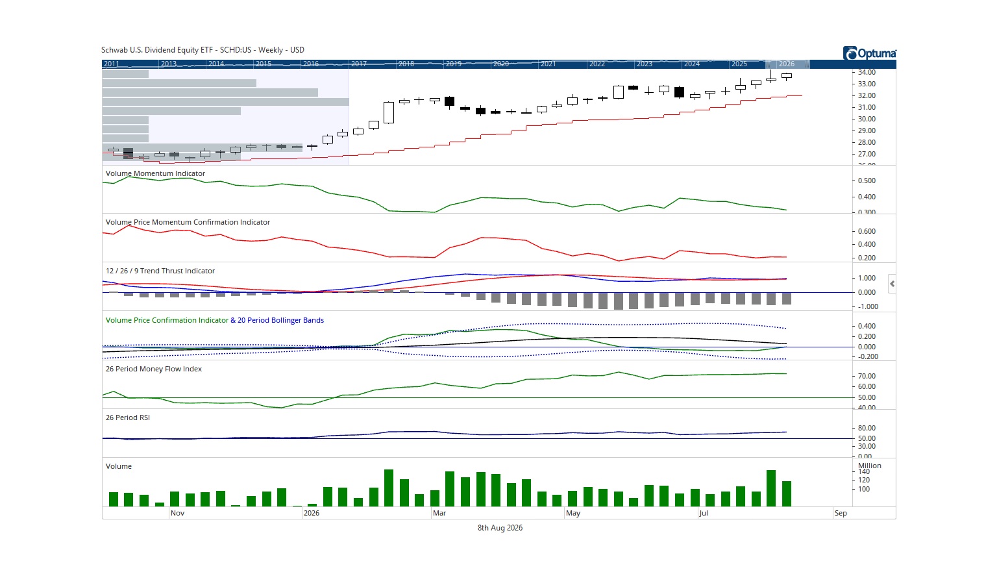Screen dimensions: 997x561
Task: Click the -1.000 value on Trend Thrust axis
Action: [868, 306]
